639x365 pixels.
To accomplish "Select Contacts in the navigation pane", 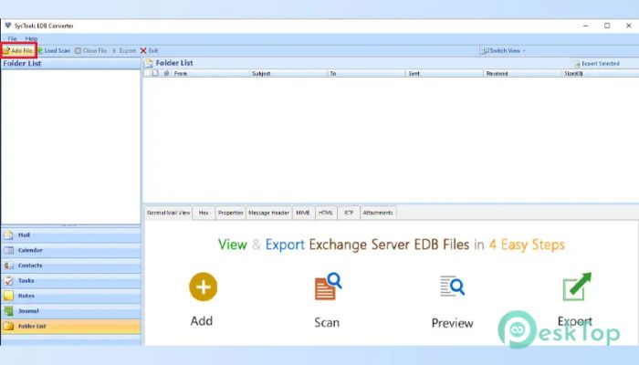I will coord(71,266).
